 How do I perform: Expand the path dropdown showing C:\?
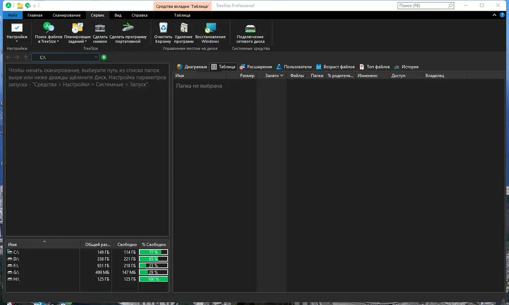tap(96, 57)
